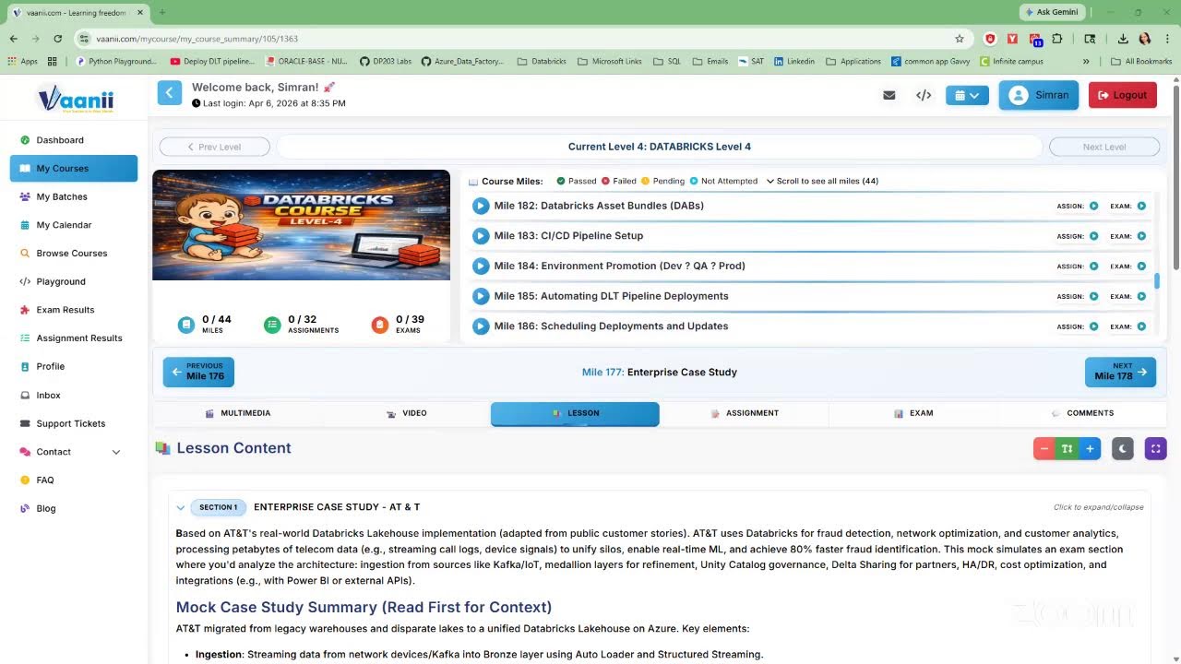
Task: Click the ASSIGN icon for Mile 186
Action: point(1093,326)
